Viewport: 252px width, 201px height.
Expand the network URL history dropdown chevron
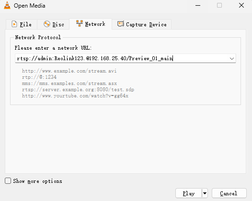(x=231, y=58)
